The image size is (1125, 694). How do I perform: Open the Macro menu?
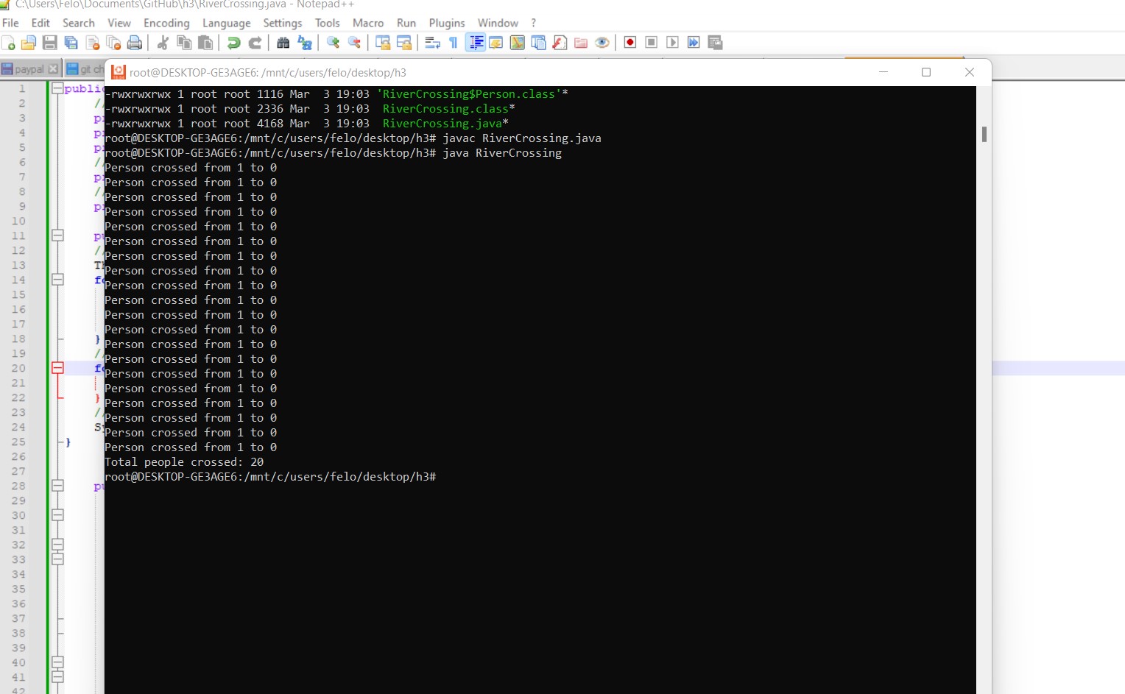pyautogui.click(x=368, y=23)
